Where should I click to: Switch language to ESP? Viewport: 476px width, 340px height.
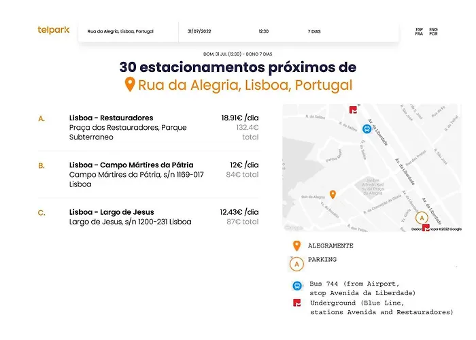(x=419, y=29)
